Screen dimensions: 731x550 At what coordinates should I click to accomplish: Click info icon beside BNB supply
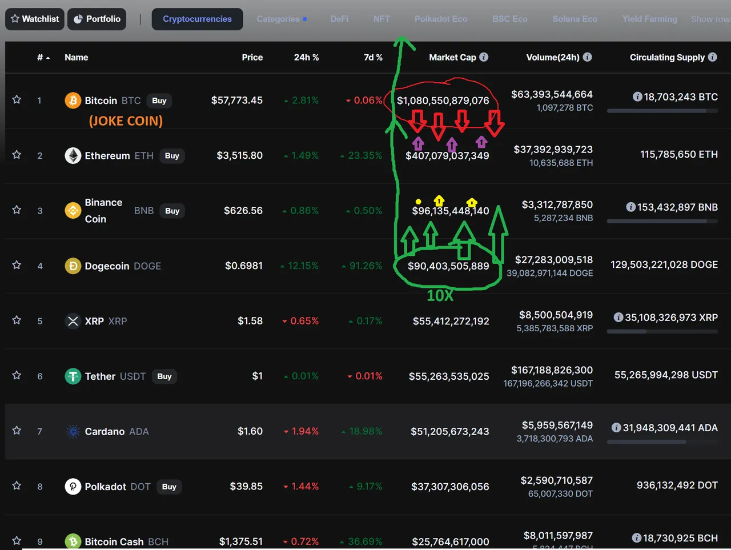pyautogui.click(x=630, y=207)
